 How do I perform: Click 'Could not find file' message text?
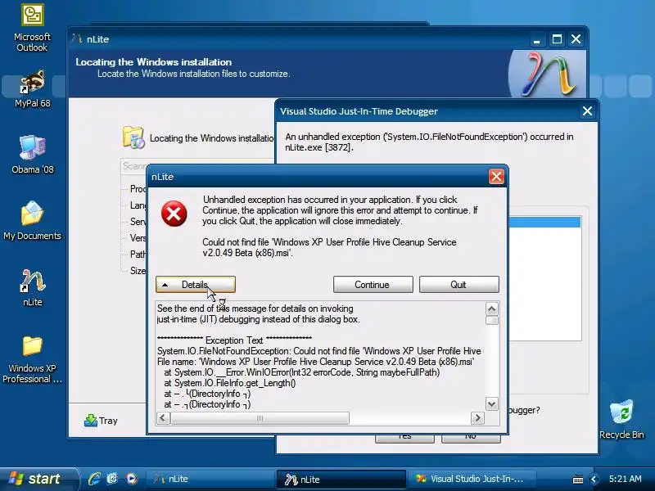point(329,247)
